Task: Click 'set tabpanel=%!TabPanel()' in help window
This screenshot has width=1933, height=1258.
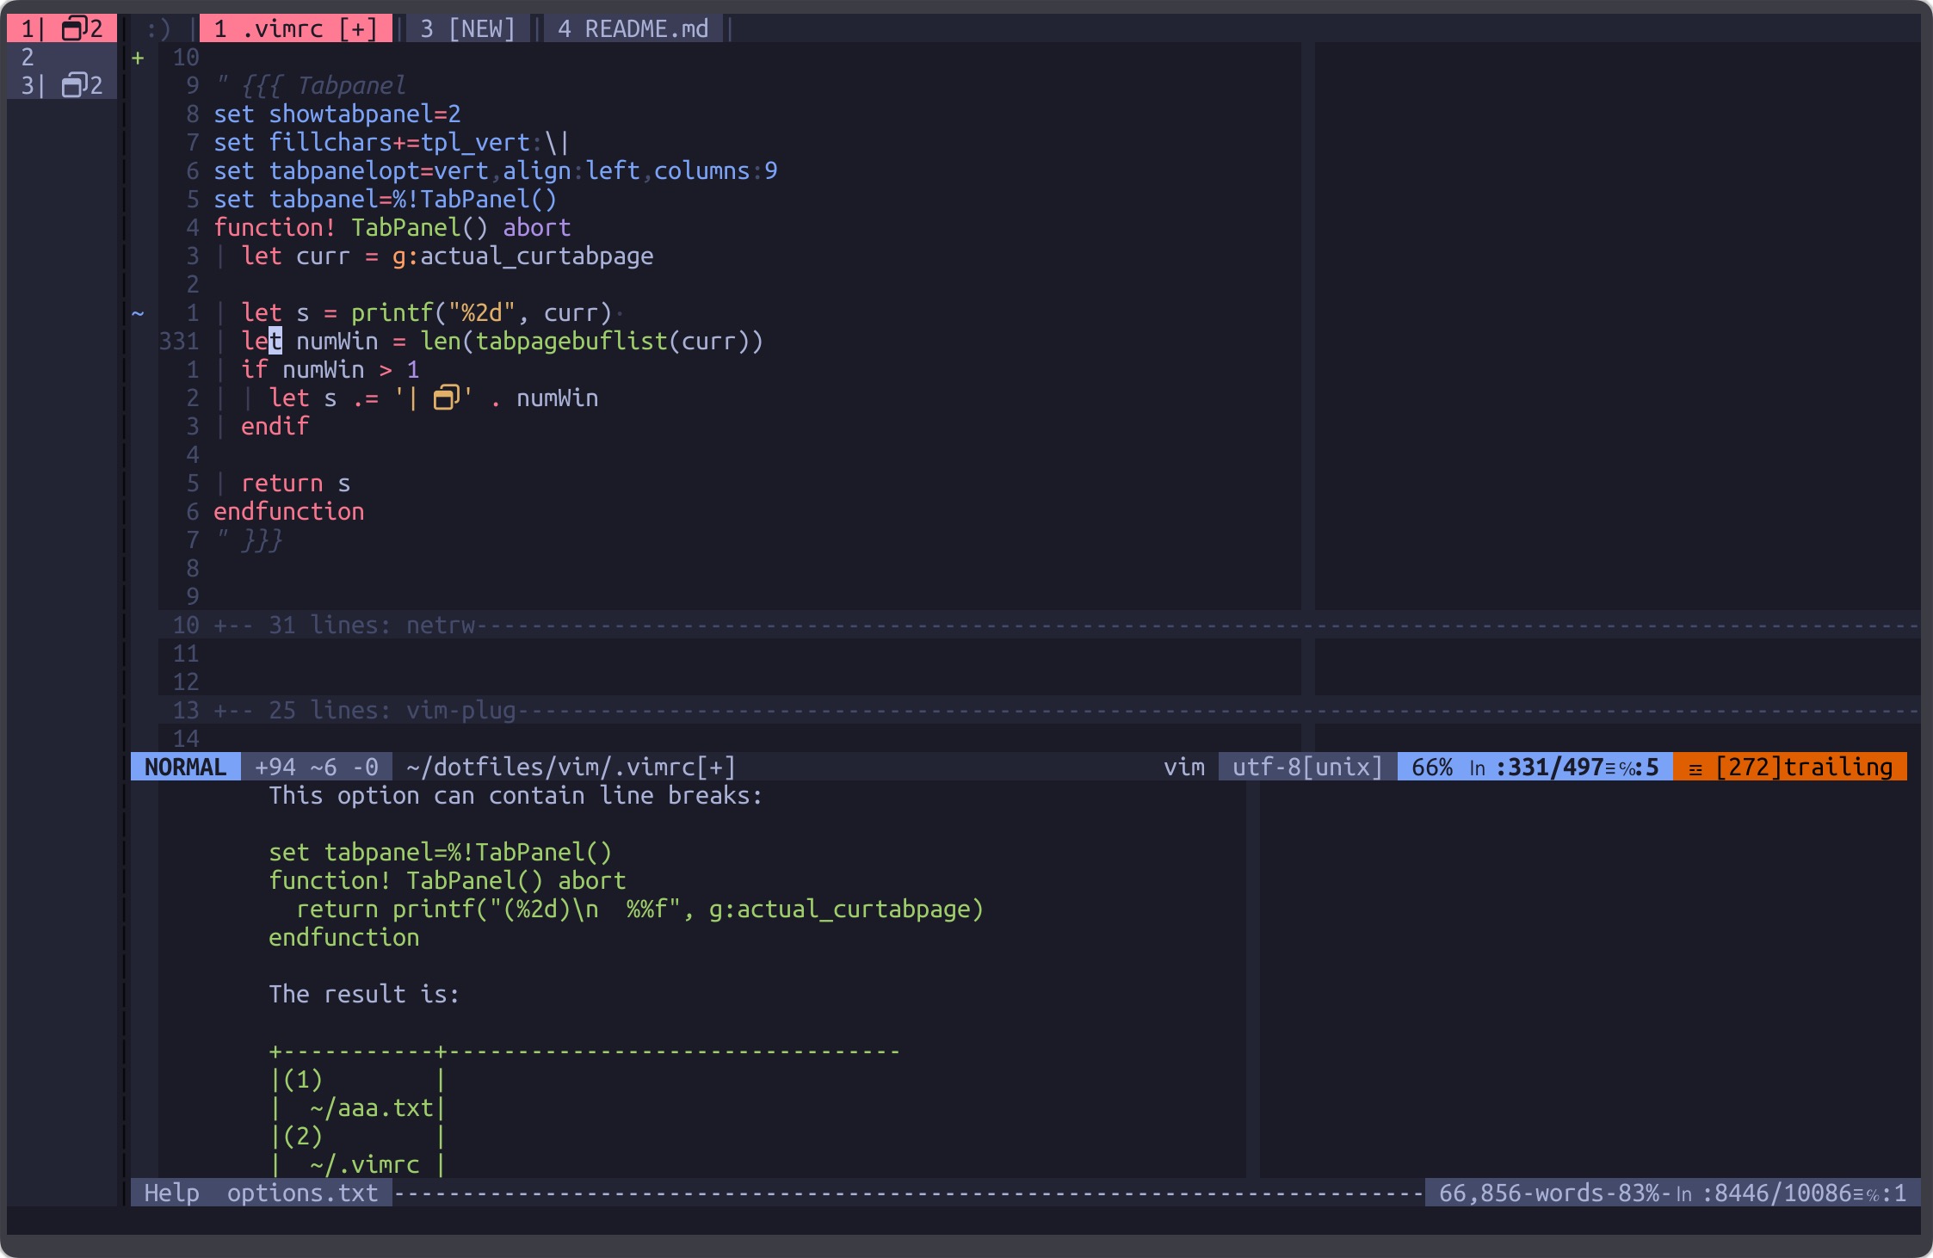Action: click(441, 852)
